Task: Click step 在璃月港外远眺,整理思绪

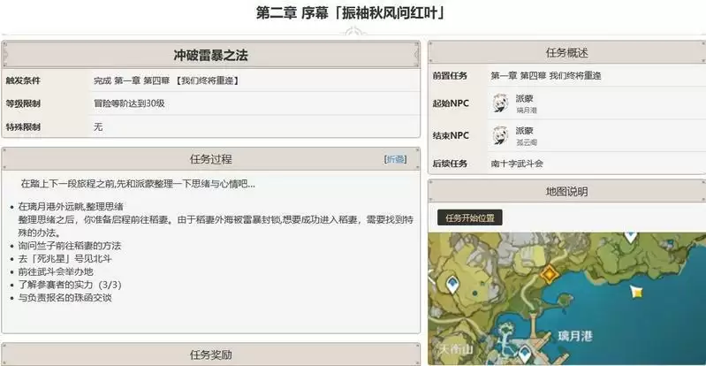Action: (x=71, y=207)
